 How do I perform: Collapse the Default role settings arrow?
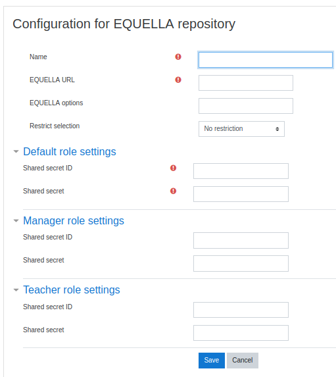(x=16, y=151)
